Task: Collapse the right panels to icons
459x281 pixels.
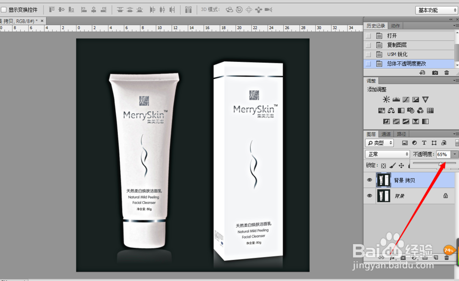Action: click(x=451, y=20)
